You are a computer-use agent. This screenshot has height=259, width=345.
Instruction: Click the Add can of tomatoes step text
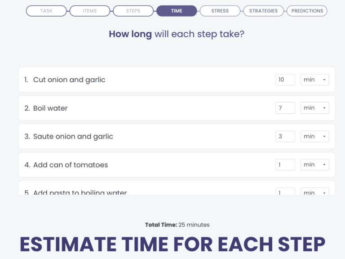coord(71,165)
